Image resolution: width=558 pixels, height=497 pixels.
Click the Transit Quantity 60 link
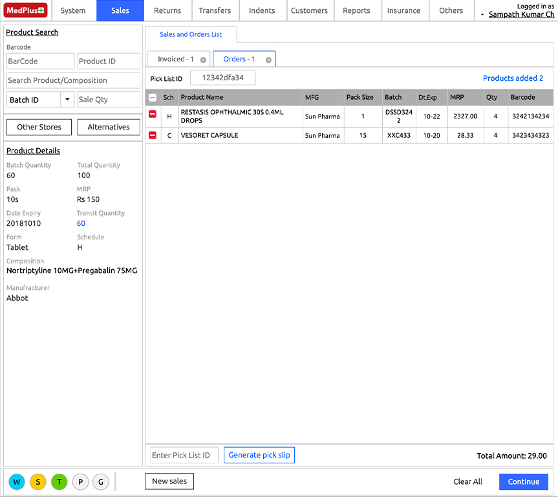coord(81,223)
